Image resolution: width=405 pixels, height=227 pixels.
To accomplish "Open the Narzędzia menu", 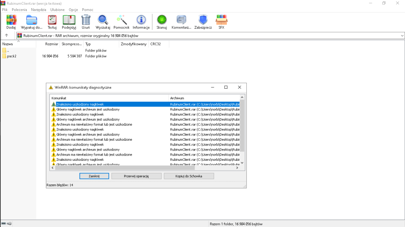I will point(38,10).
